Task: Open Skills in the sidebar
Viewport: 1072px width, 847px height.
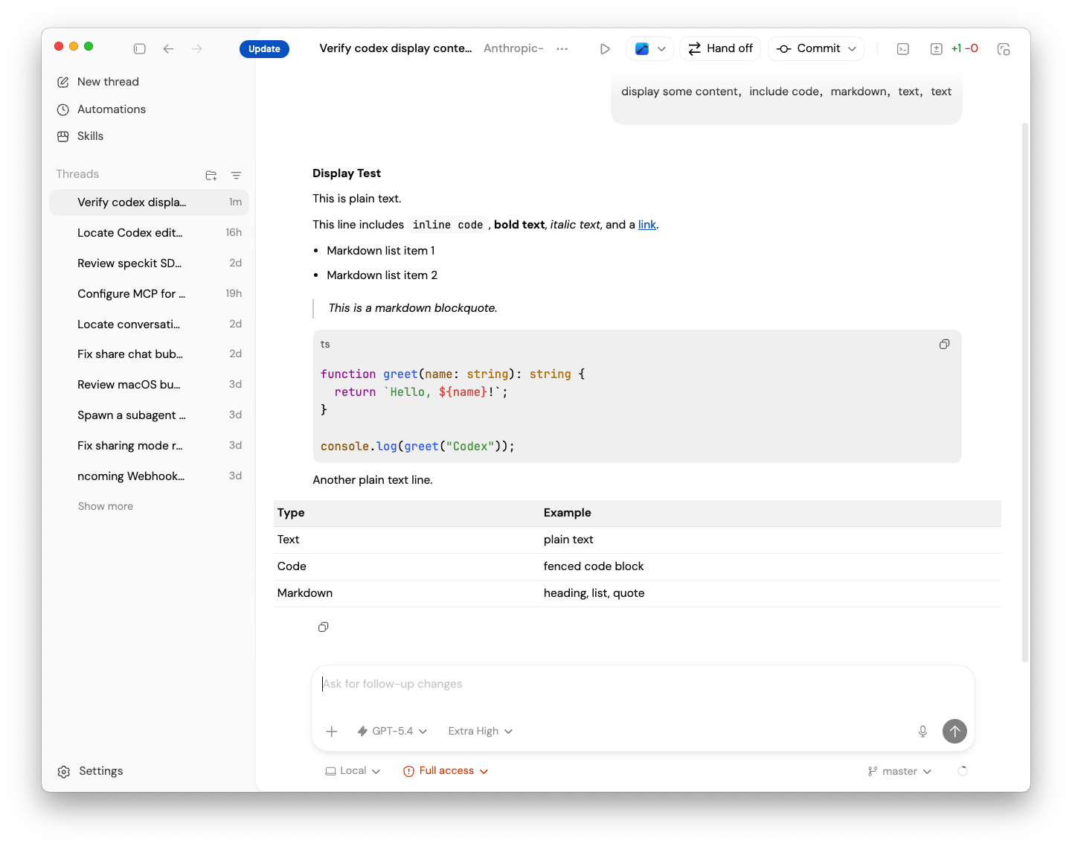Action: (80, 136)
